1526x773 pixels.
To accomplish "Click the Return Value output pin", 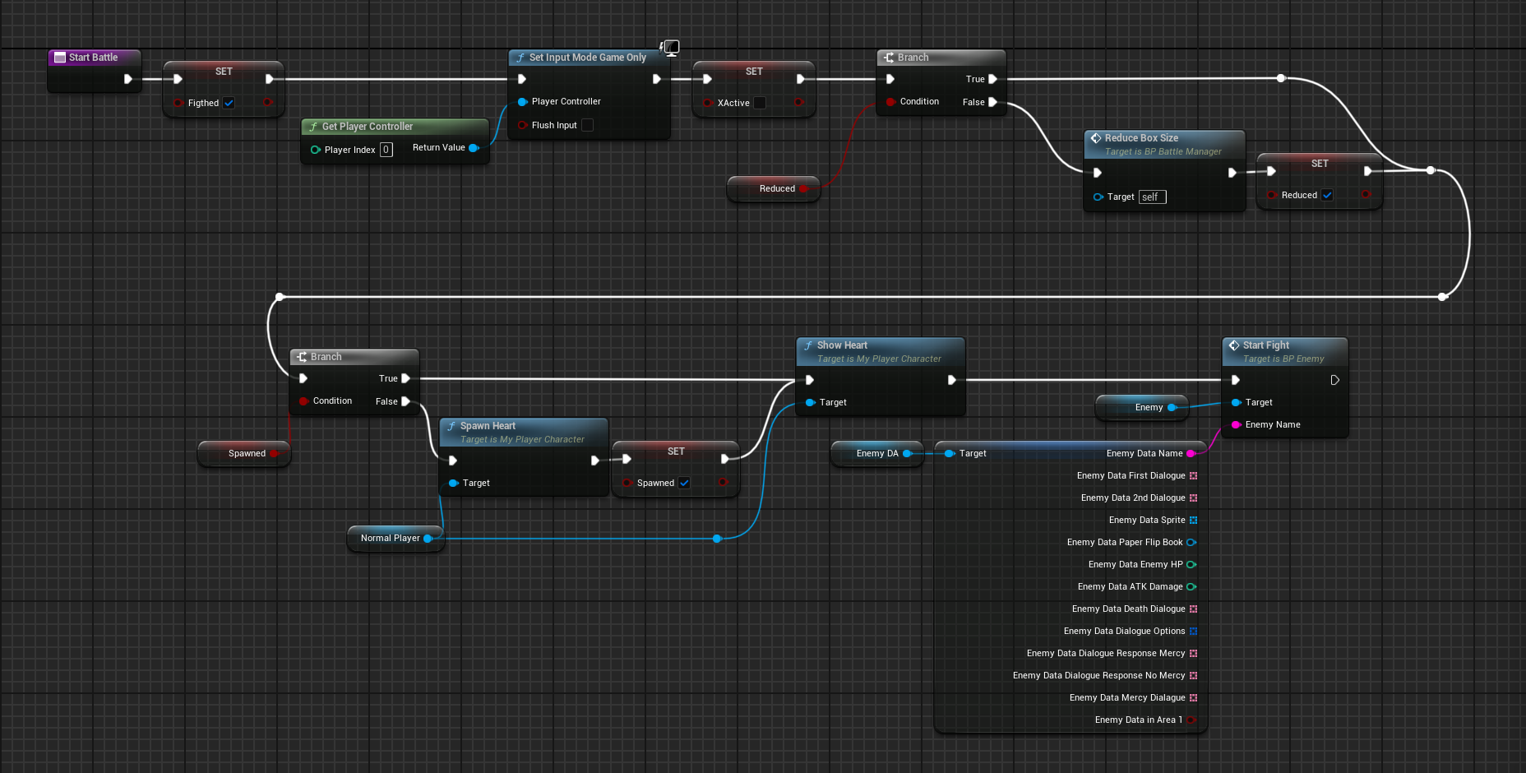I will 474,148.
